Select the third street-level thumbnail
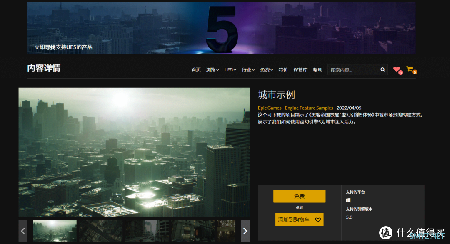Image resolution: width=450 pixels, height=244 pixels. pos(147,231)
